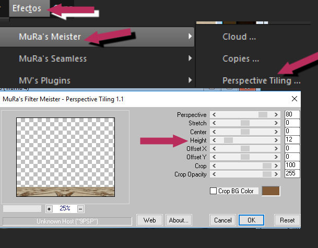This screenshot has width=318, height=248.
Task: Choose Cloud from the MuRa's Meister submenu
Action: (x=239, y=37)
